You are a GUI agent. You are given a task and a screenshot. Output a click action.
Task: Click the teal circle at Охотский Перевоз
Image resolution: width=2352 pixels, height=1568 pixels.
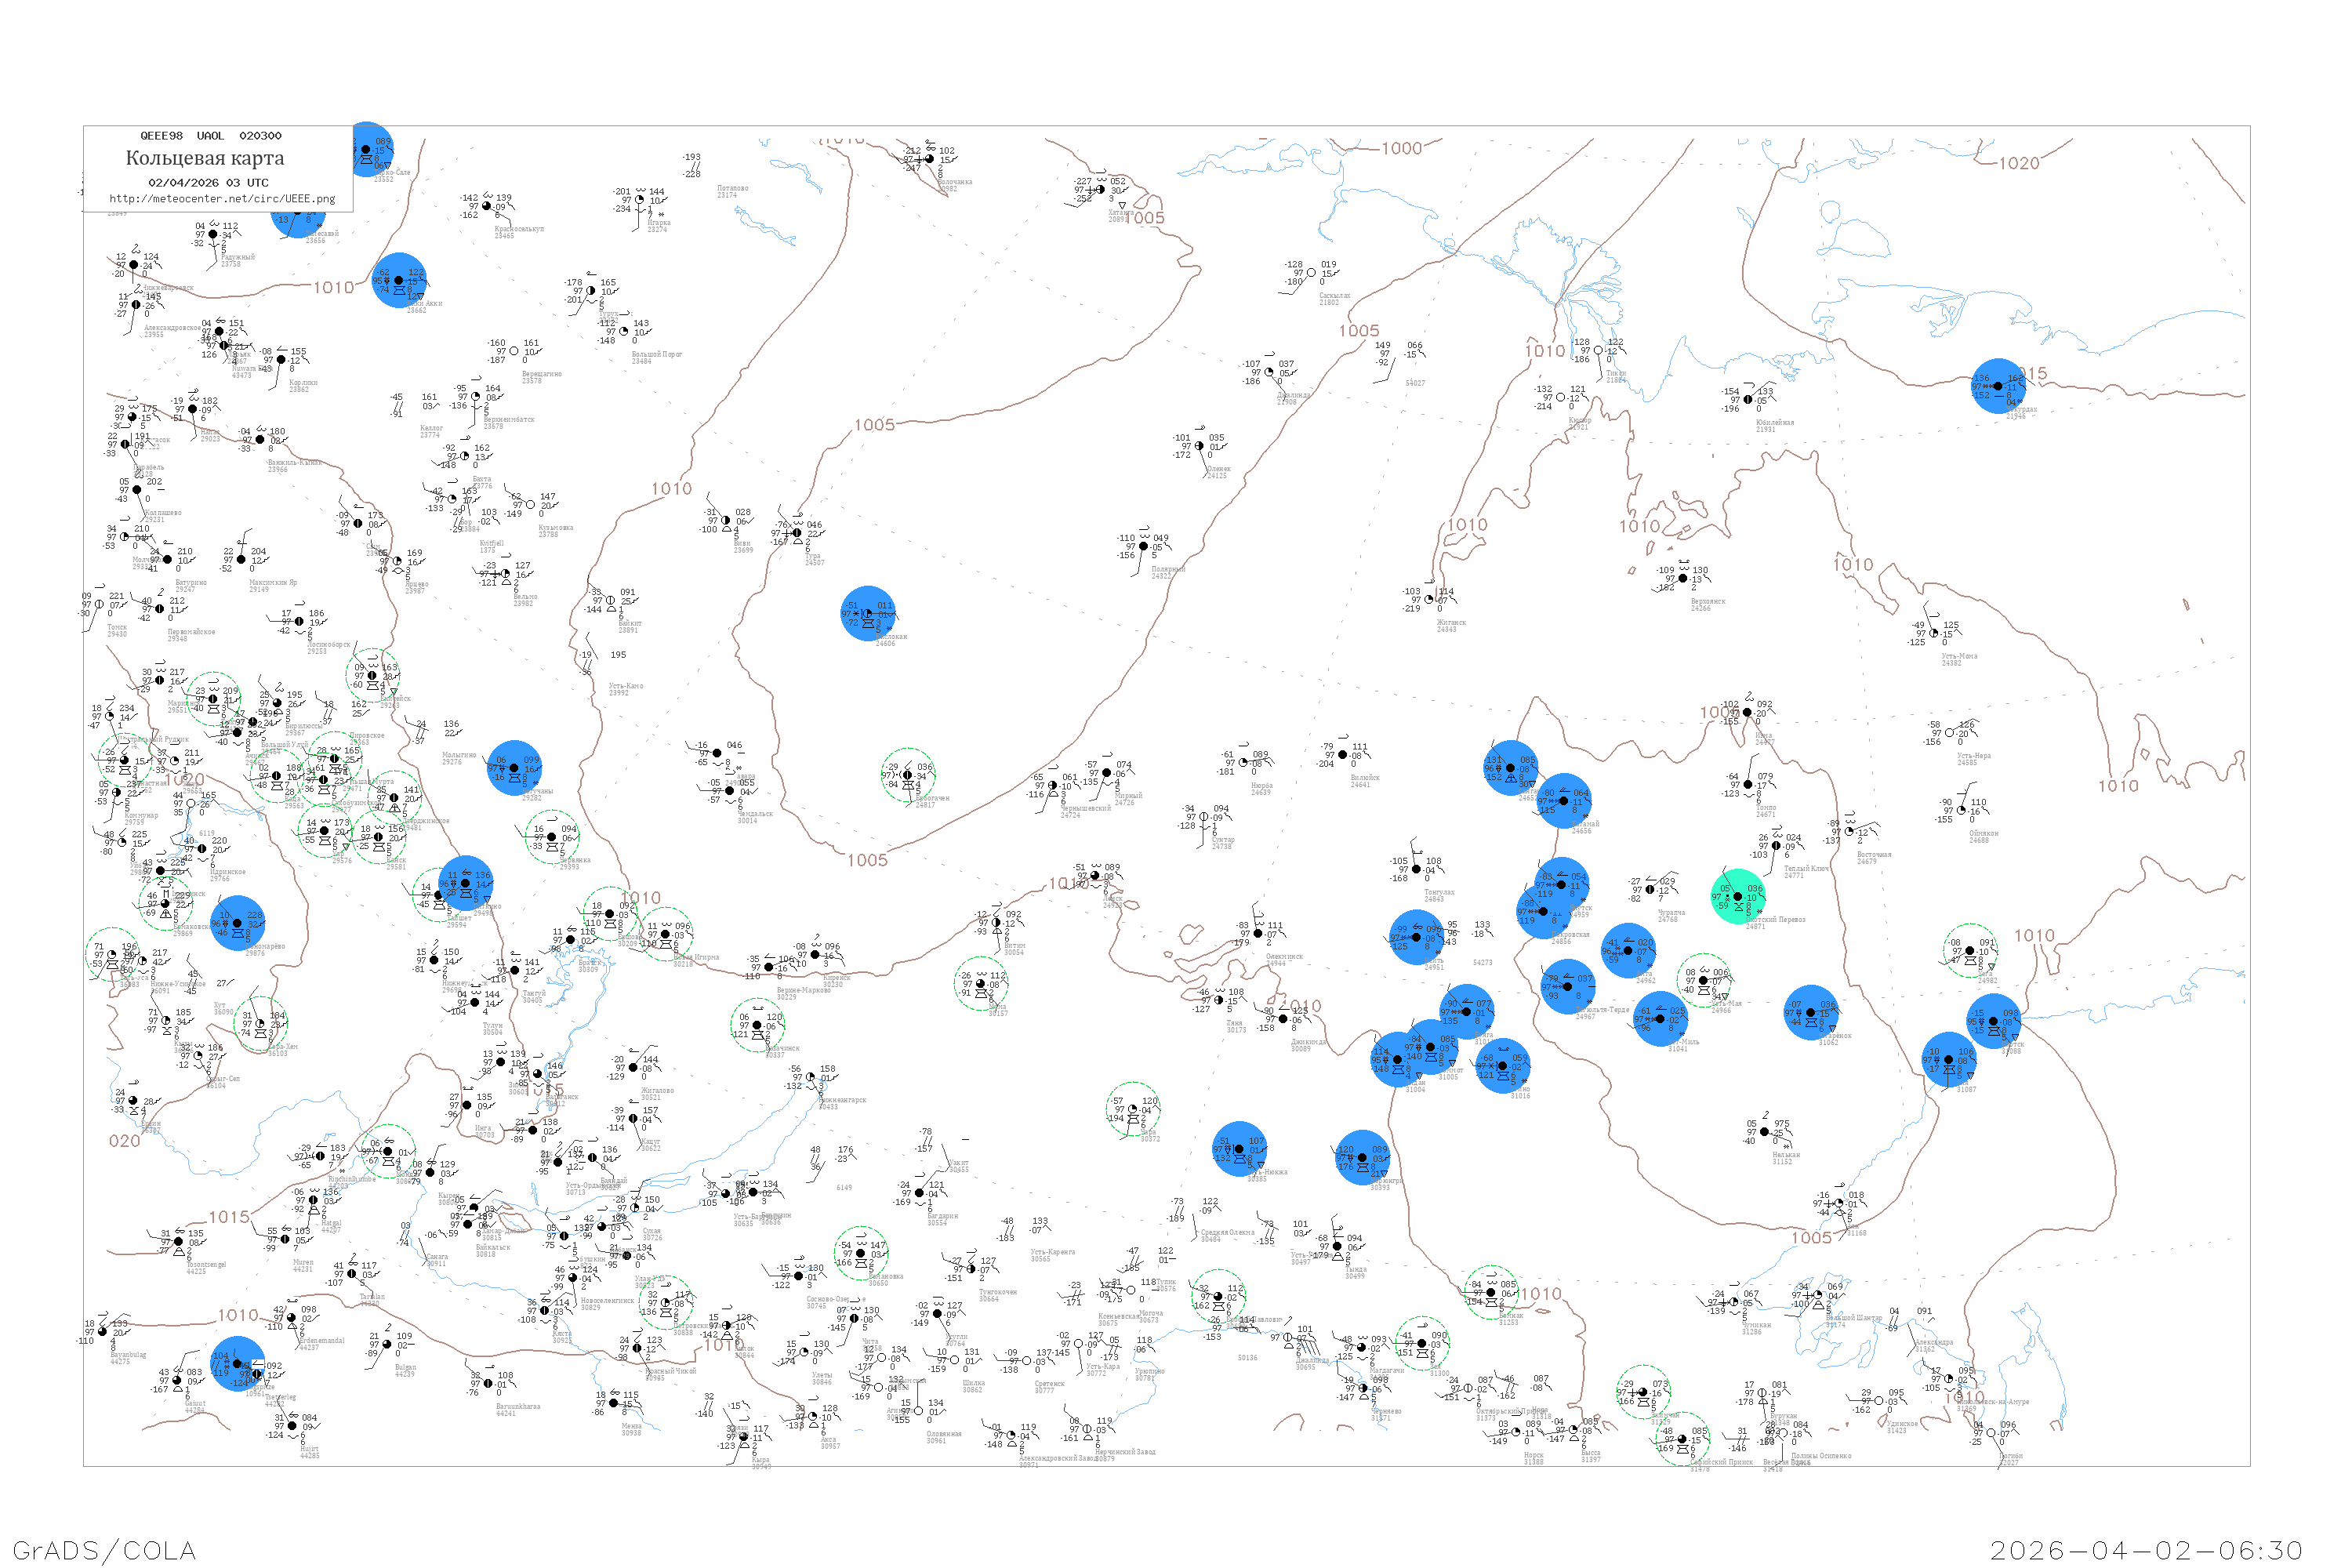point(1738,897)
